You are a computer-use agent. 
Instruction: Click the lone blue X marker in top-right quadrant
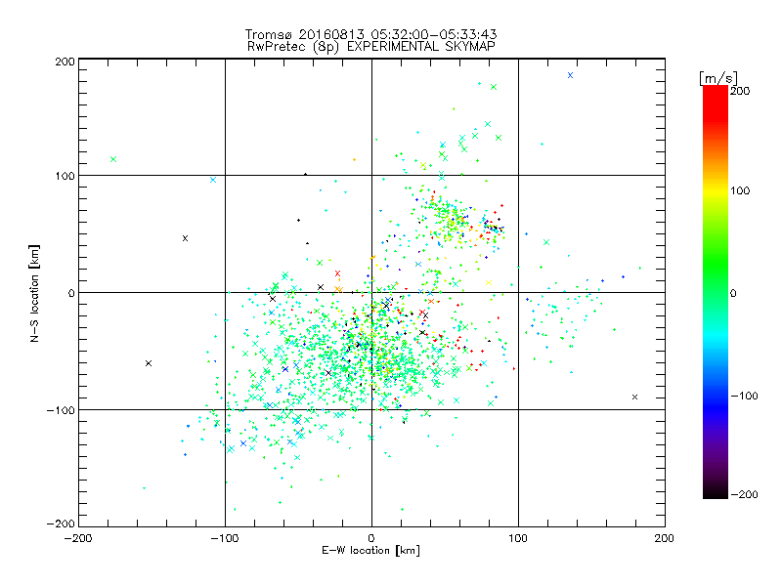(x=571, y=75)
